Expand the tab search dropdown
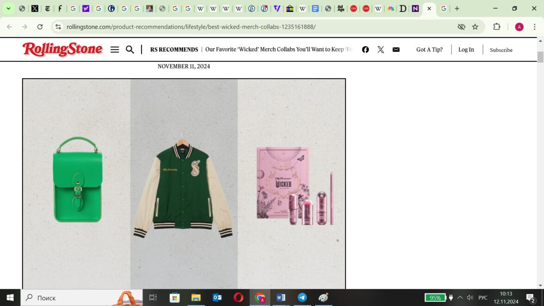Image resolution: width=544 pixels, height=306 pixels. pyautogui.click(x=8, y=9)
